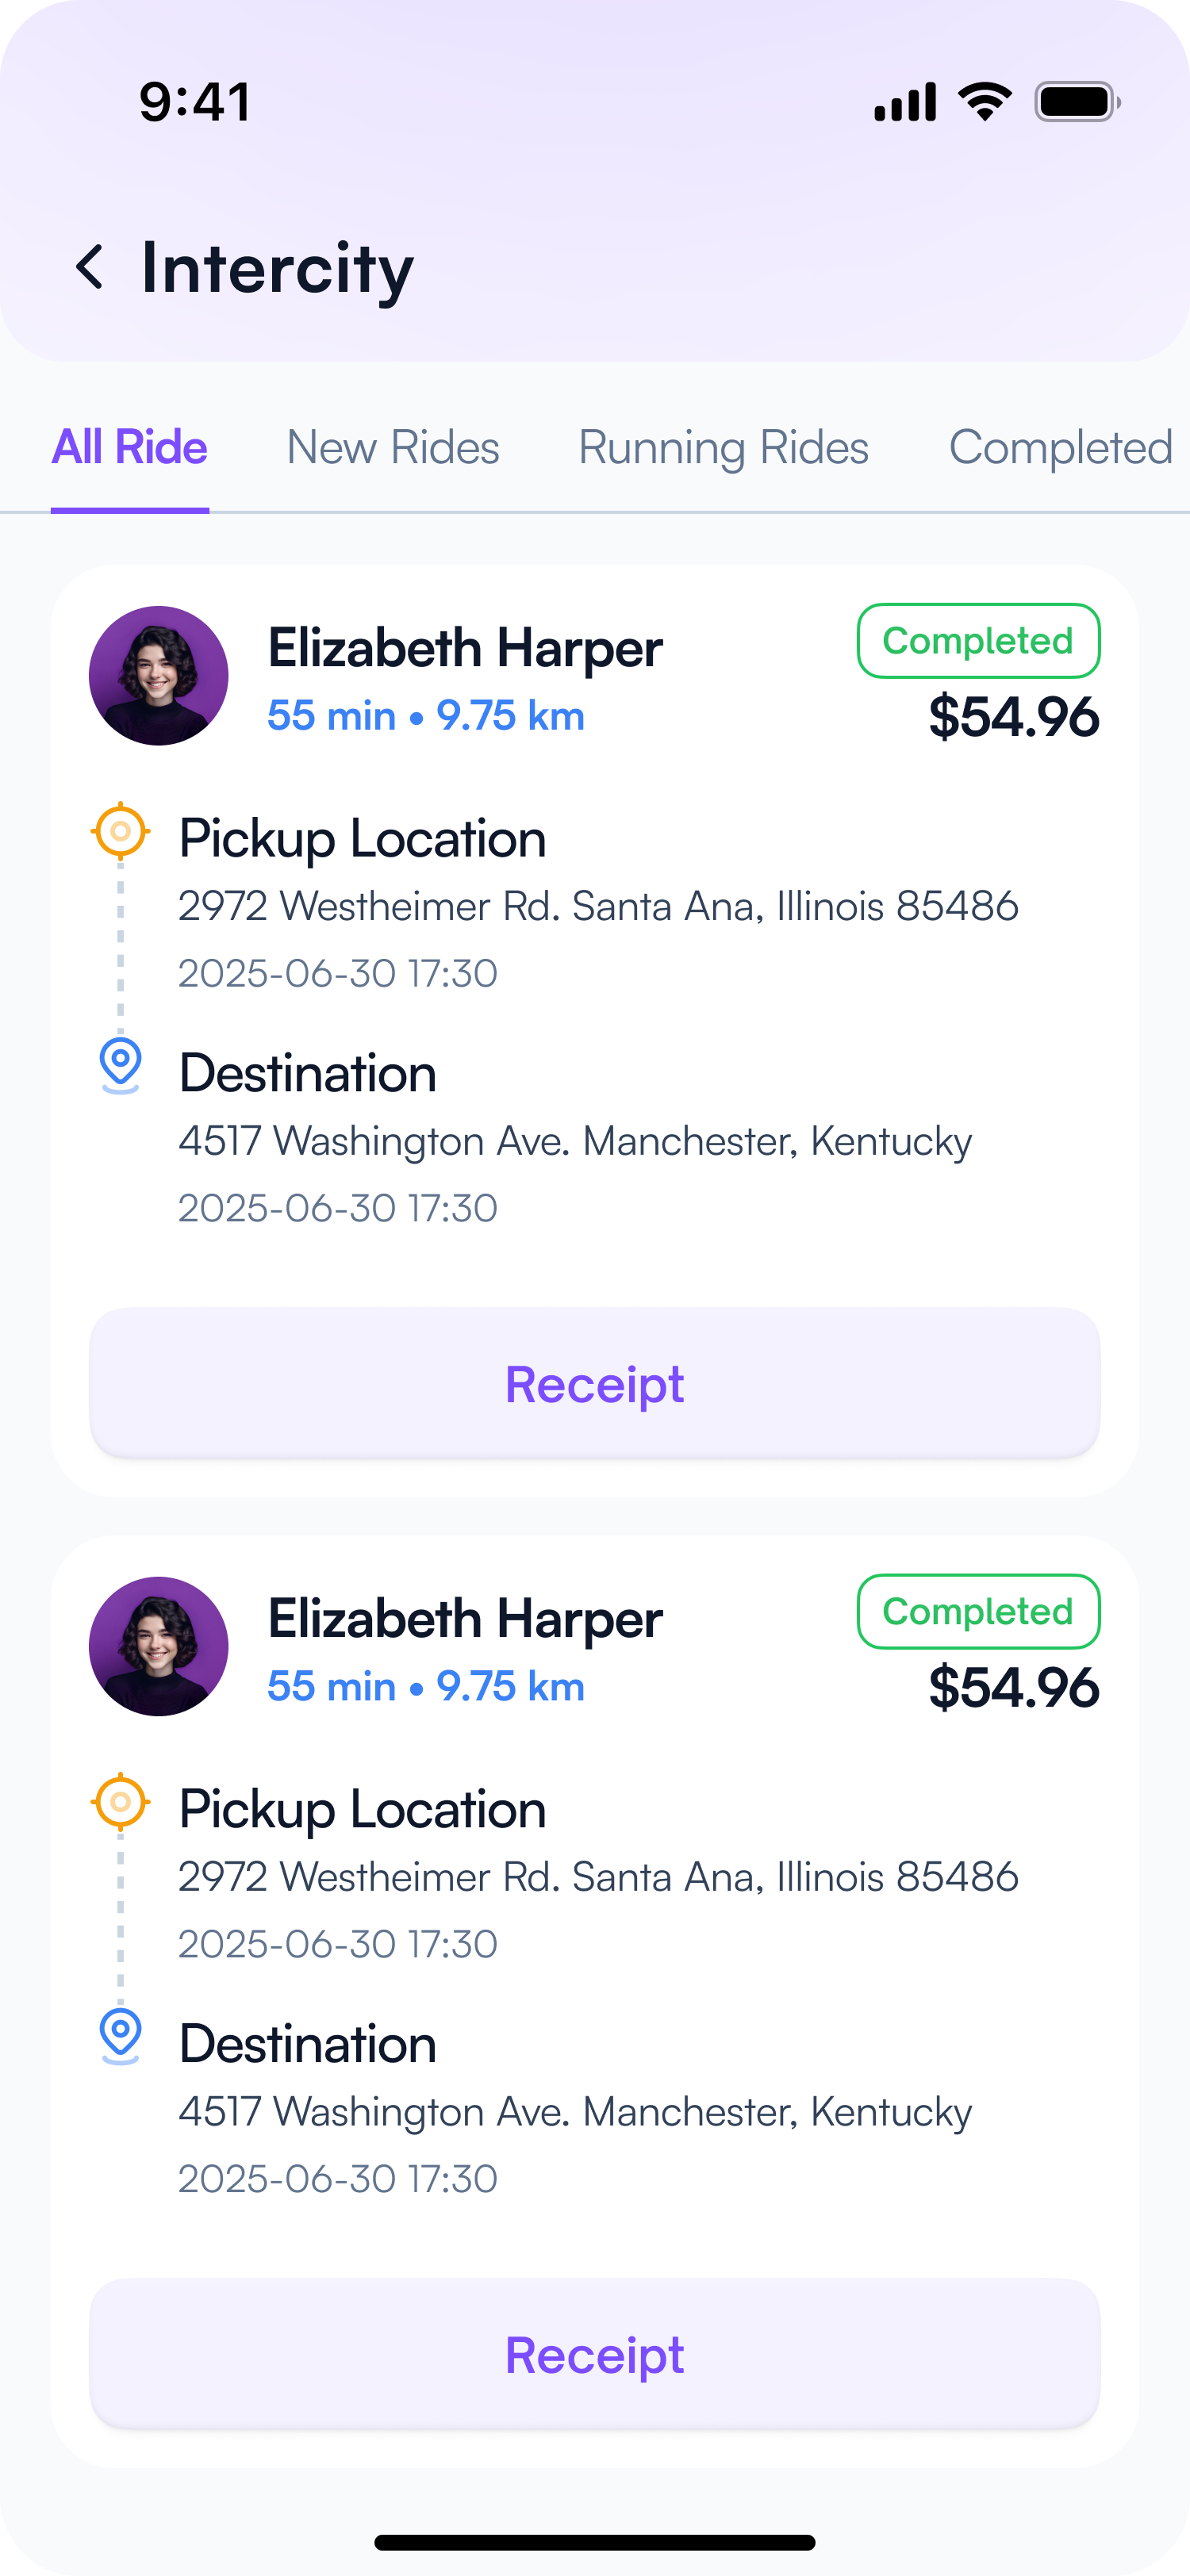Open the first ride's Receipt
The image size is (1190, 2576).
pos(595,1383)
